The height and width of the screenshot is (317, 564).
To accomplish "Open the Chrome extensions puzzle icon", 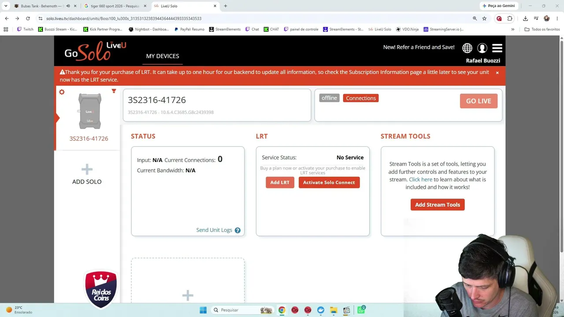I will [510, 18].
